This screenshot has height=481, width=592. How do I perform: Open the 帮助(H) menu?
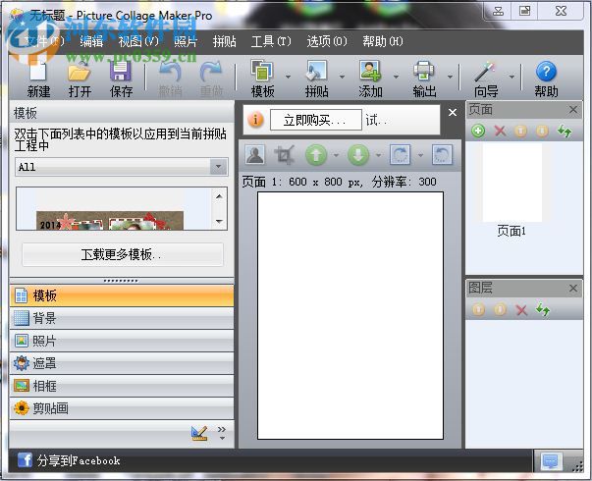pos(383,41)
